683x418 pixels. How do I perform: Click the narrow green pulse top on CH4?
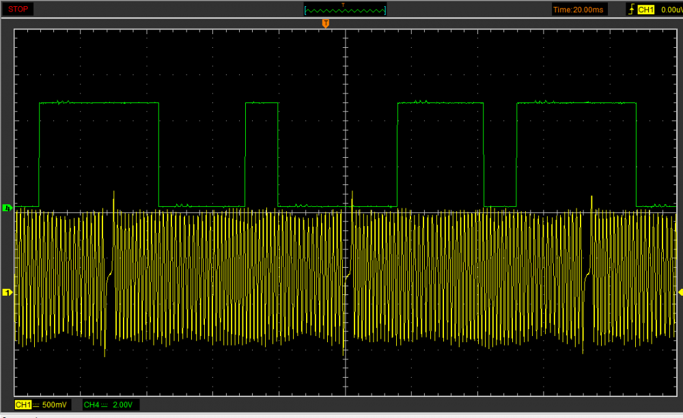tap(262, 103)
